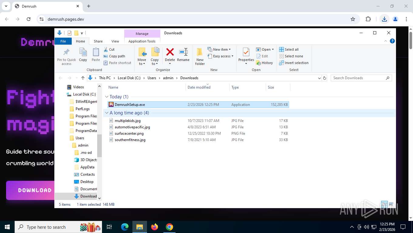Viewport: 413px width, 233px height.
Task: Click the Chrome address bar URL
Action: [x=66, y=19]
